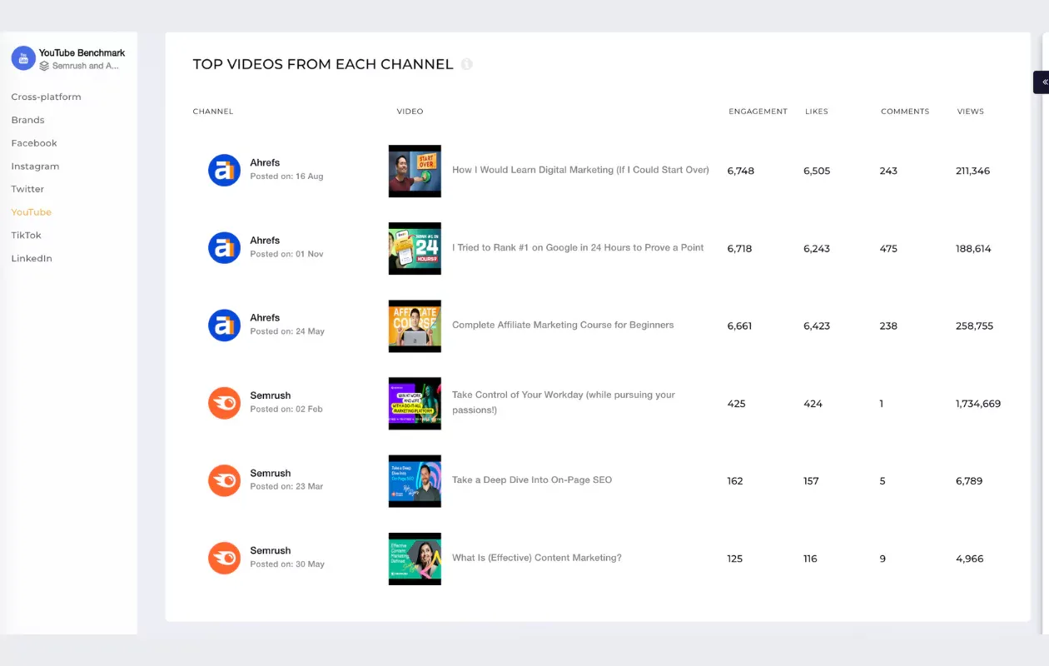Click comments value 243
The width and height of the screenshot is (1049, 666).
coord(888,171)
